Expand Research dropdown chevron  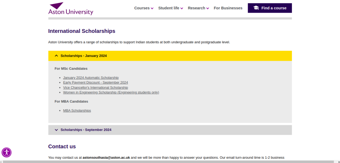208,8
